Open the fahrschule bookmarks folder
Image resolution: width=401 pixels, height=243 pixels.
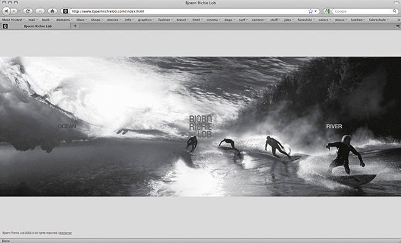379,20
